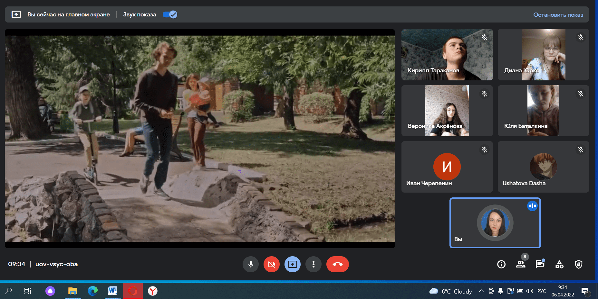Select Кирилл Тараканов's video tile
The width and height of the screenshot is (598, 299).
[x=447, y=55]
